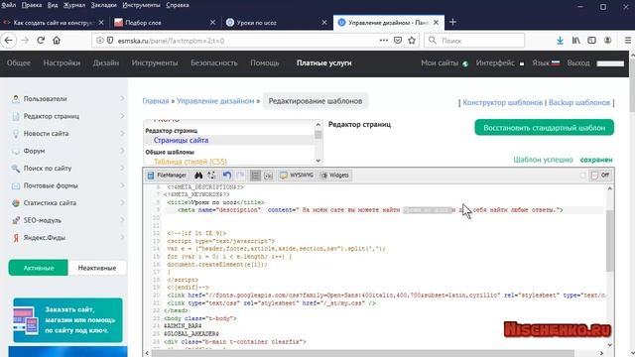Image resolution: width=635 pixels, height=357 pixels.
Task: Expand Новости сайта sidebar item
Action: 67,134
